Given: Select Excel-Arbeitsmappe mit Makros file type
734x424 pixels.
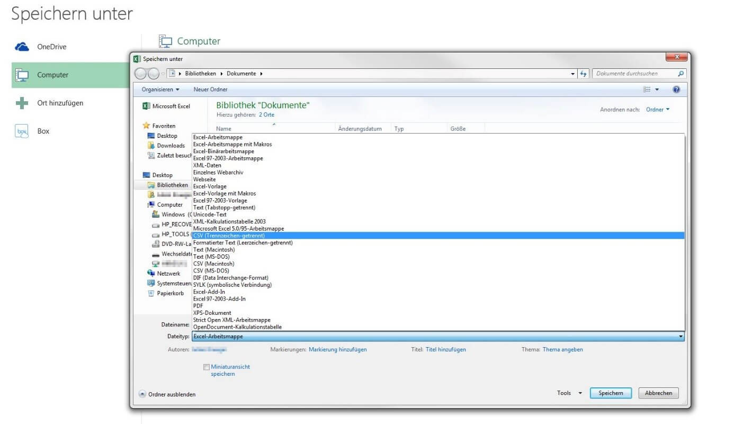Looking at the screenshot, I should coord(438,144).
